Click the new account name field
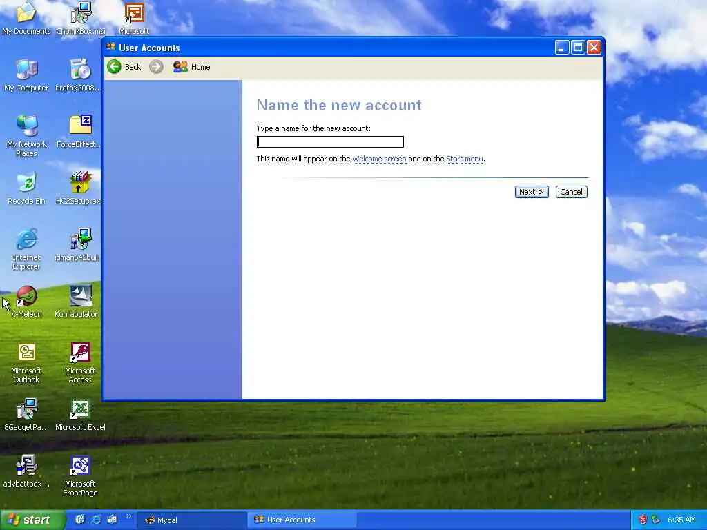The image size is (707, 530). pos(330,142)
